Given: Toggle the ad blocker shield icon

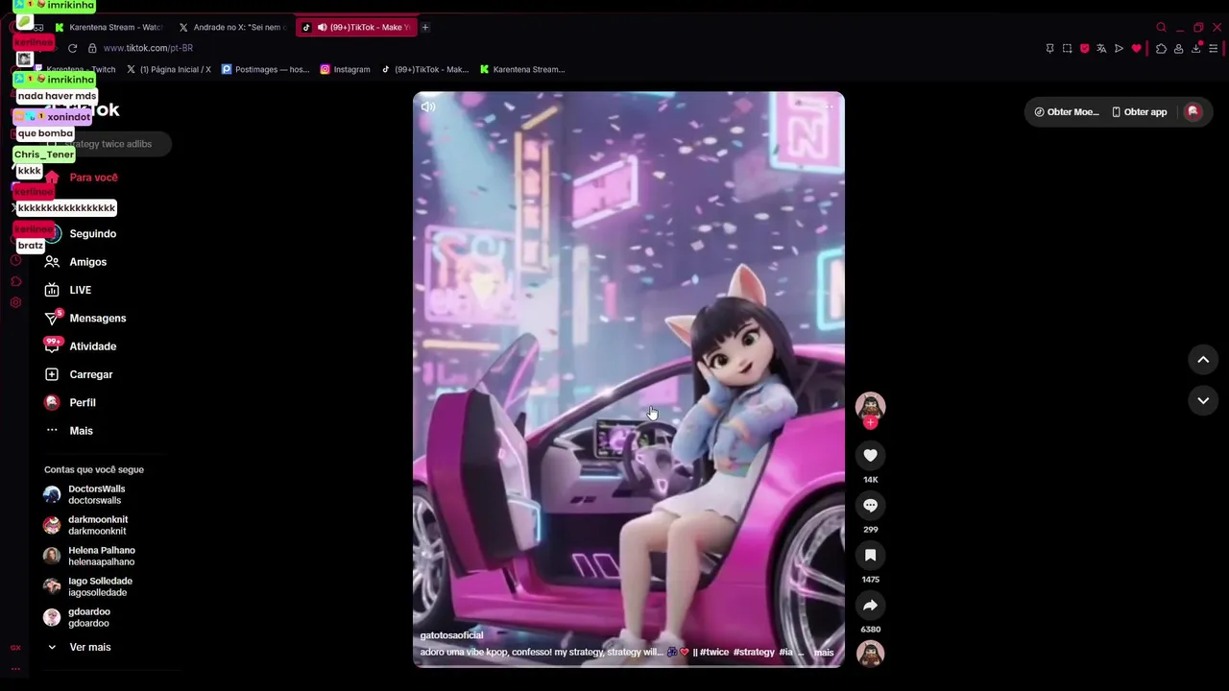Looking at the screenshot, I should point(1085,48).
